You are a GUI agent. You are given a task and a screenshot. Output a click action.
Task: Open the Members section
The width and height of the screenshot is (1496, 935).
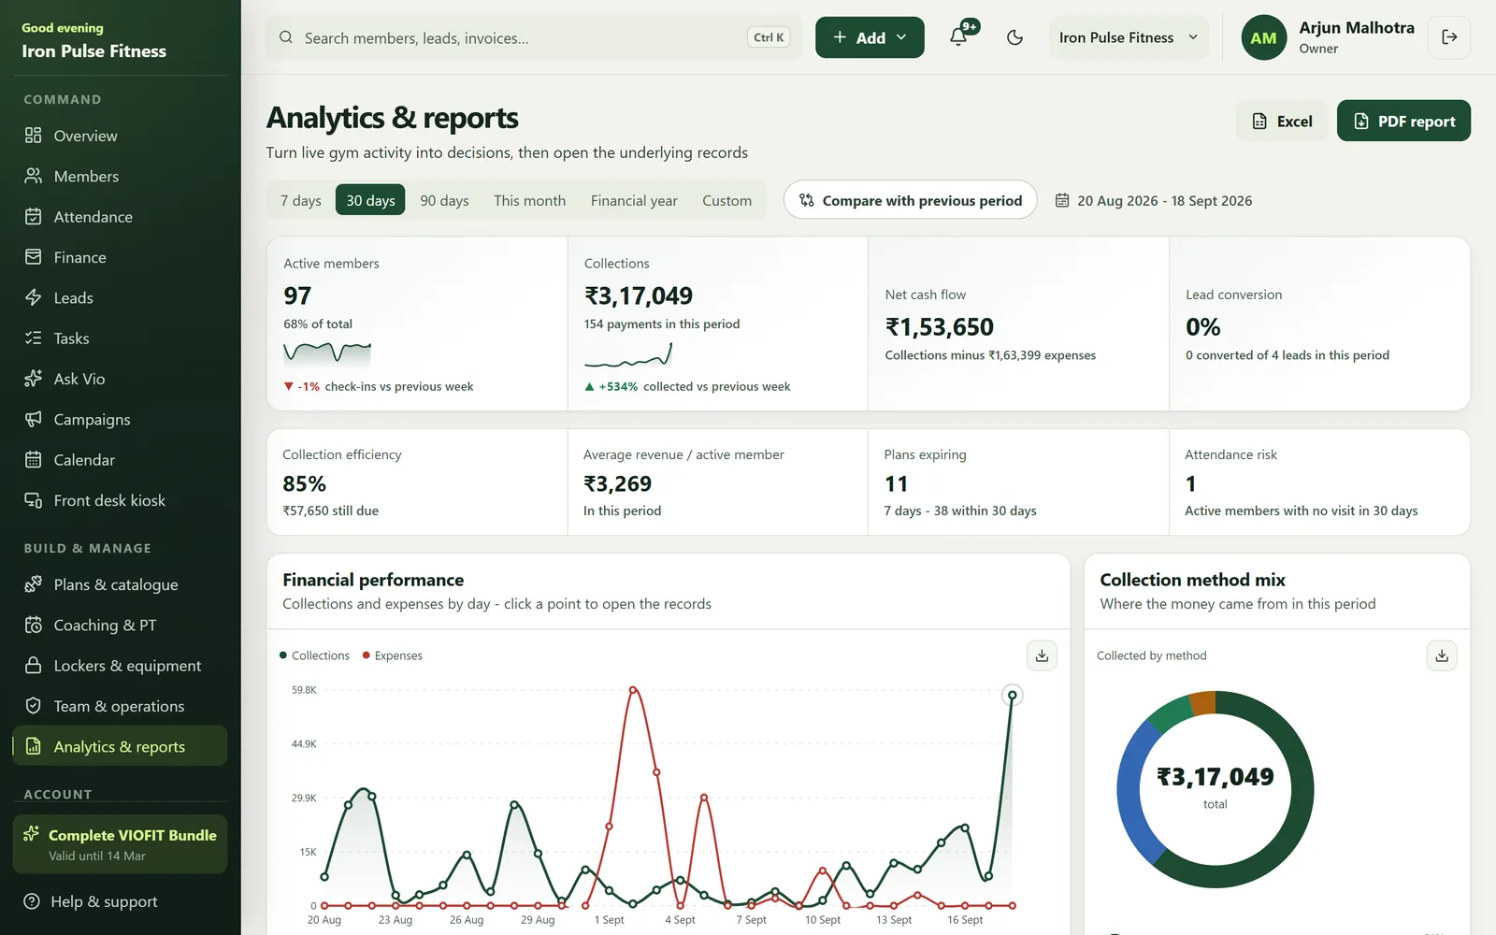120,176
